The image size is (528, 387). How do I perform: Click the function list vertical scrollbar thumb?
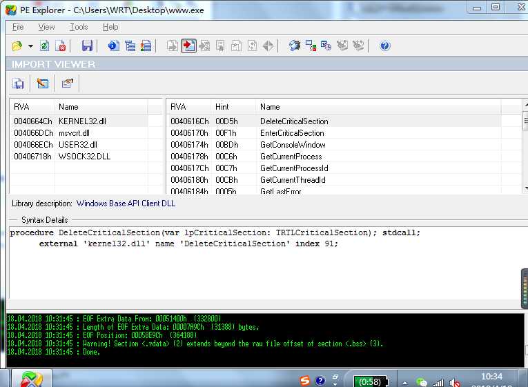tap(525, 121)
